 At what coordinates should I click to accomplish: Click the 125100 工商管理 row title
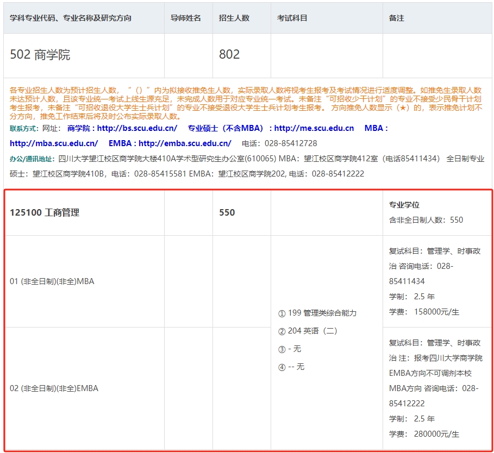pos(45,212)
